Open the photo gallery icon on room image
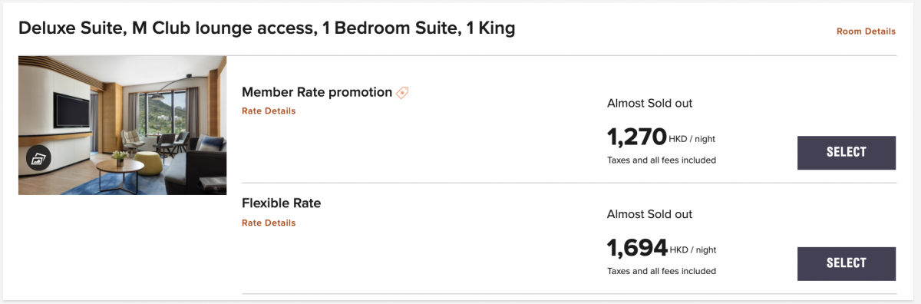921x304 pixels. click(38, 158)
